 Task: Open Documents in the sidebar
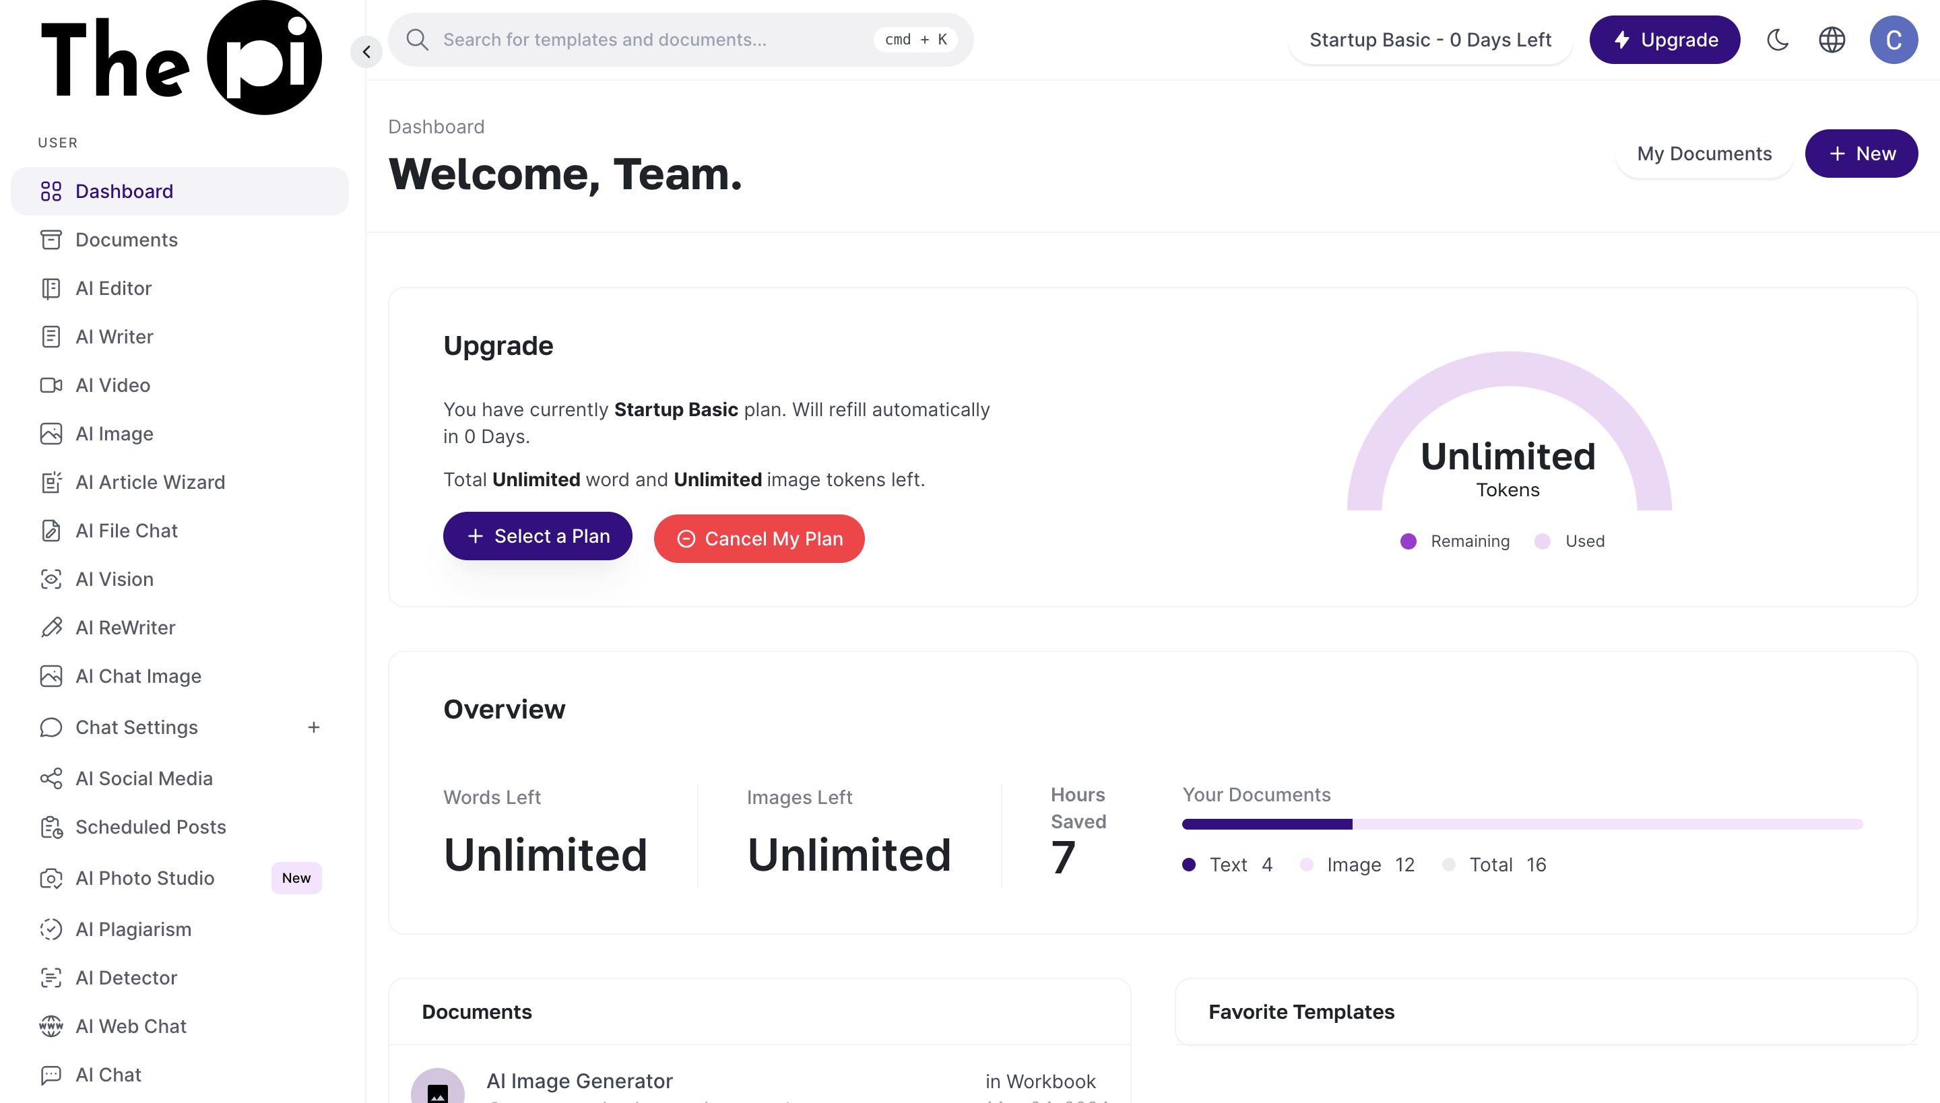pos(126,240)
